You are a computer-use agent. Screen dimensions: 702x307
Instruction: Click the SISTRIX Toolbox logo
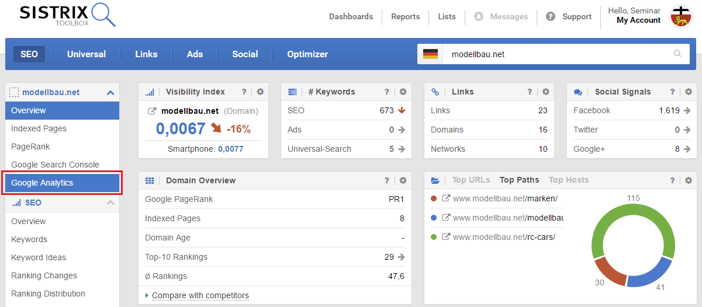click(x=67, y=16)
